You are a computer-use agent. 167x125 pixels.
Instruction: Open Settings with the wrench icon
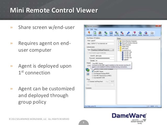[128, 34]
